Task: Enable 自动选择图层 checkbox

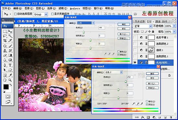Action: pyautogui.click(x=16, y=14)
